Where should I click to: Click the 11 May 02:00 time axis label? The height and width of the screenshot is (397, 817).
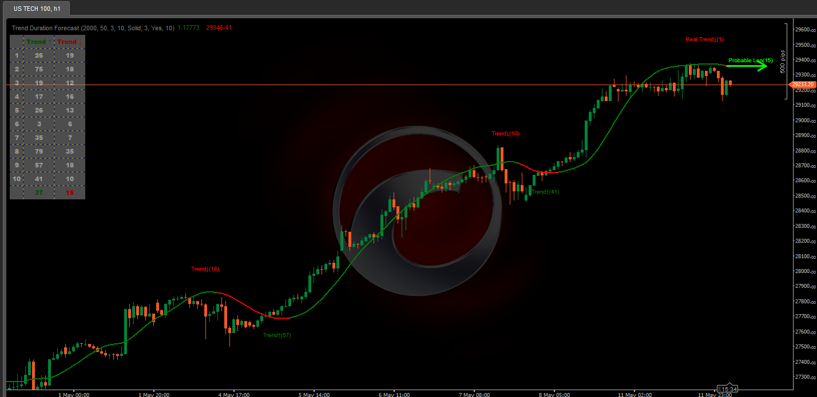click(x=635, y=394)
